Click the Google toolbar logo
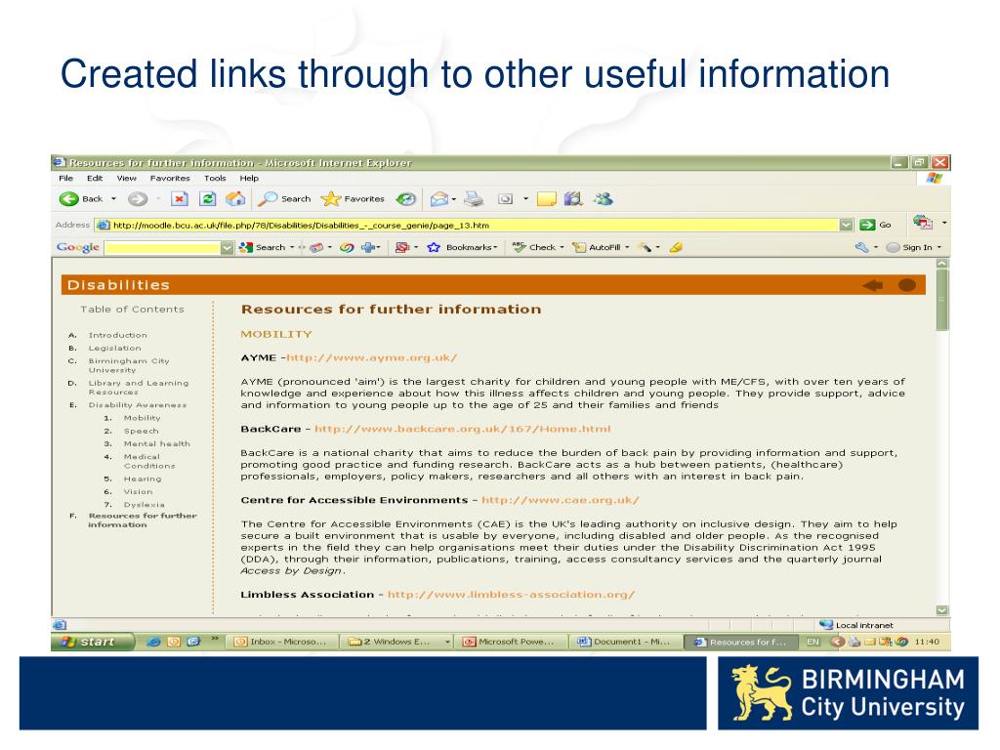 pyautogui.click(x=78, y=247)
